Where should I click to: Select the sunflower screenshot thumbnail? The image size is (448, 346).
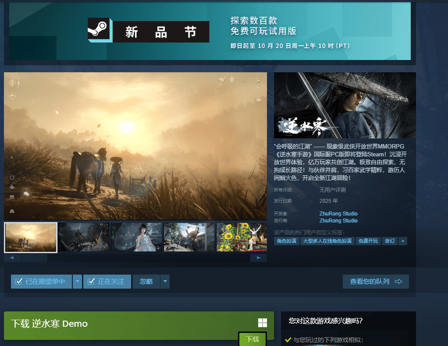pyautogui.click(x=242, y=237)
